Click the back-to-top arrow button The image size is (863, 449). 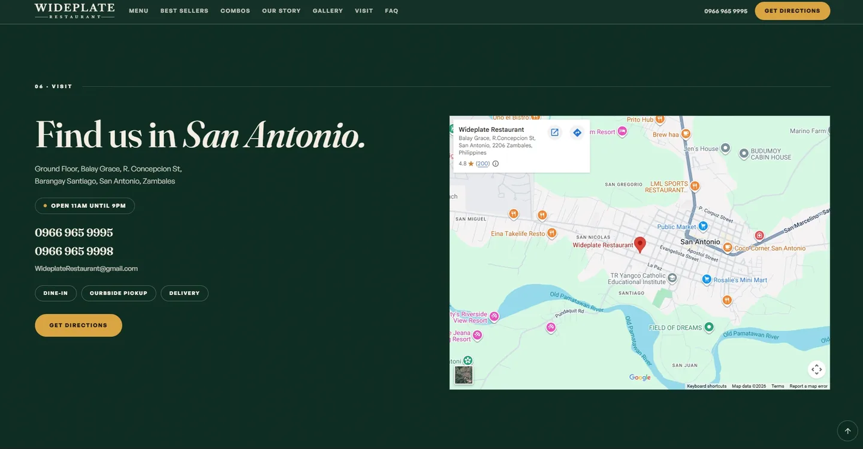click(x=847, y=431)
